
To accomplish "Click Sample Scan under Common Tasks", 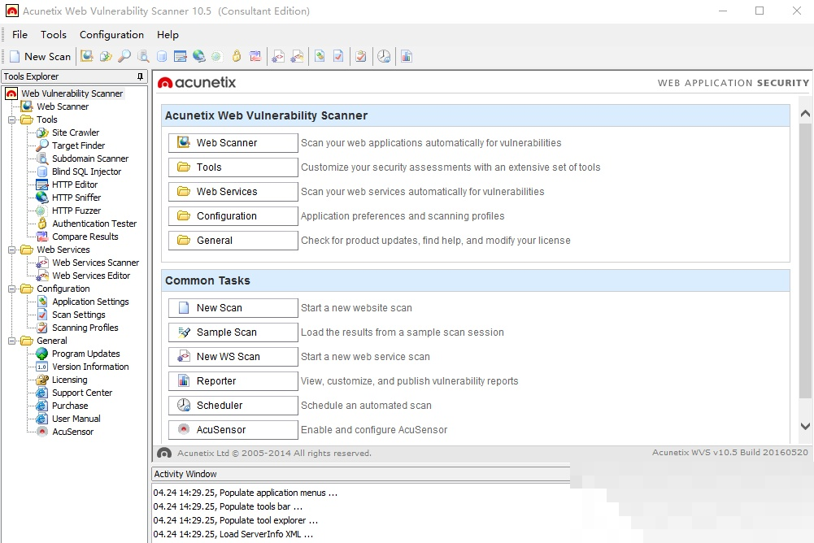I will pyautogui.click(x=233, y=332).
